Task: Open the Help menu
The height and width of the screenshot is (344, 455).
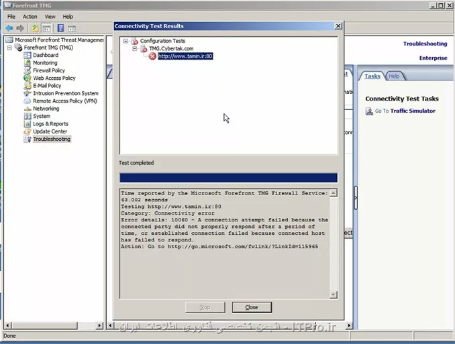Action: click(68, 17)
